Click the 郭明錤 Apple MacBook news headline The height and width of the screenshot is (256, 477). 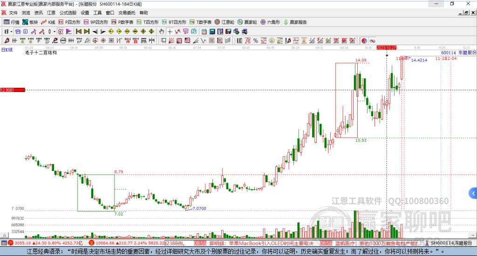point(261,243)
